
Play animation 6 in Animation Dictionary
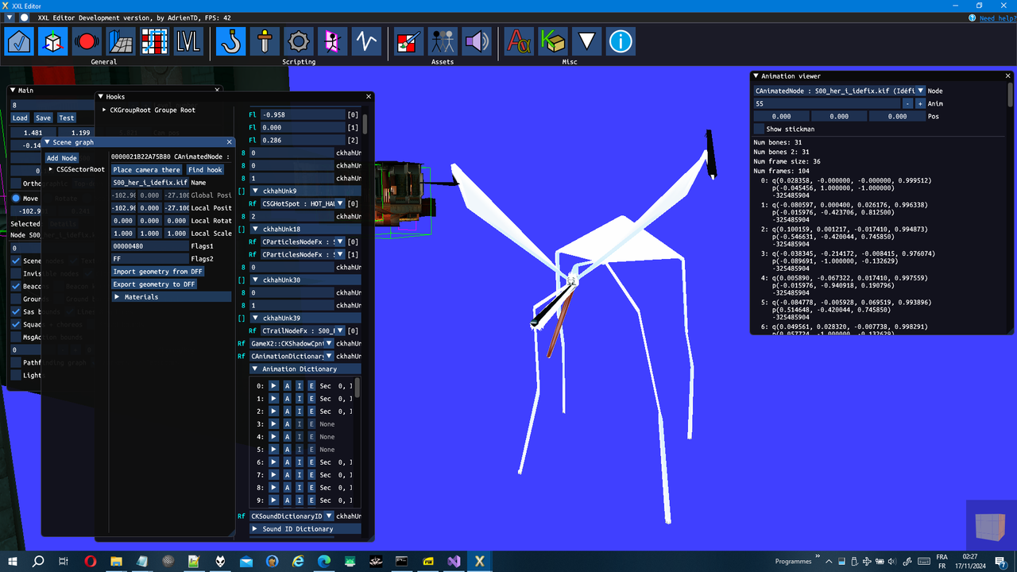point(274,462)
